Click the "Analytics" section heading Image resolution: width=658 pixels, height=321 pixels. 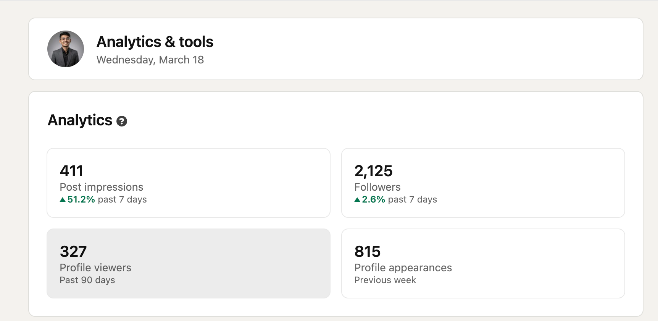[x=80, y=120]
